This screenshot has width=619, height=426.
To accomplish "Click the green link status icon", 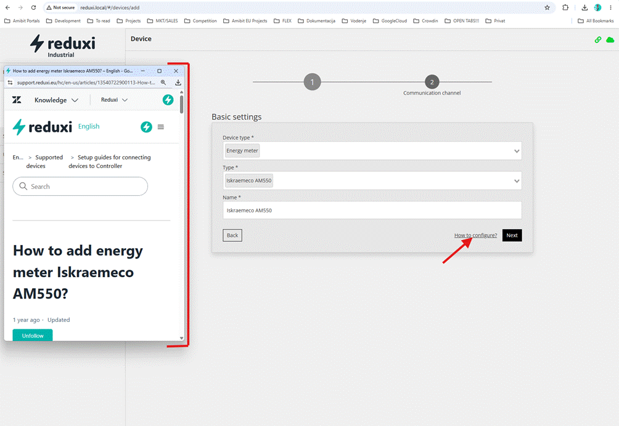I will tap(598, 39).
